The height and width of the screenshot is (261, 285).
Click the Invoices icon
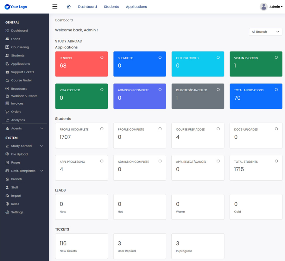point(7,103)
